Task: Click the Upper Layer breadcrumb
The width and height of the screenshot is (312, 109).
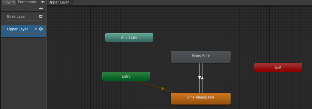Action: (59, 2)
